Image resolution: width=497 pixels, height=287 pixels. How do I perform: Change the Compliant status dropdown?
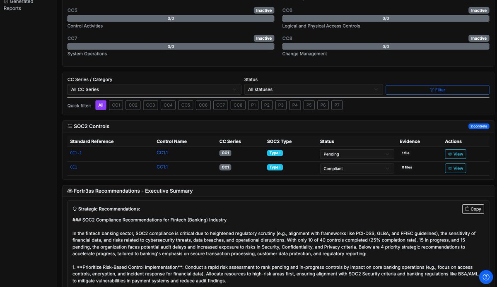pyautogui.click(x=357, y=168)
